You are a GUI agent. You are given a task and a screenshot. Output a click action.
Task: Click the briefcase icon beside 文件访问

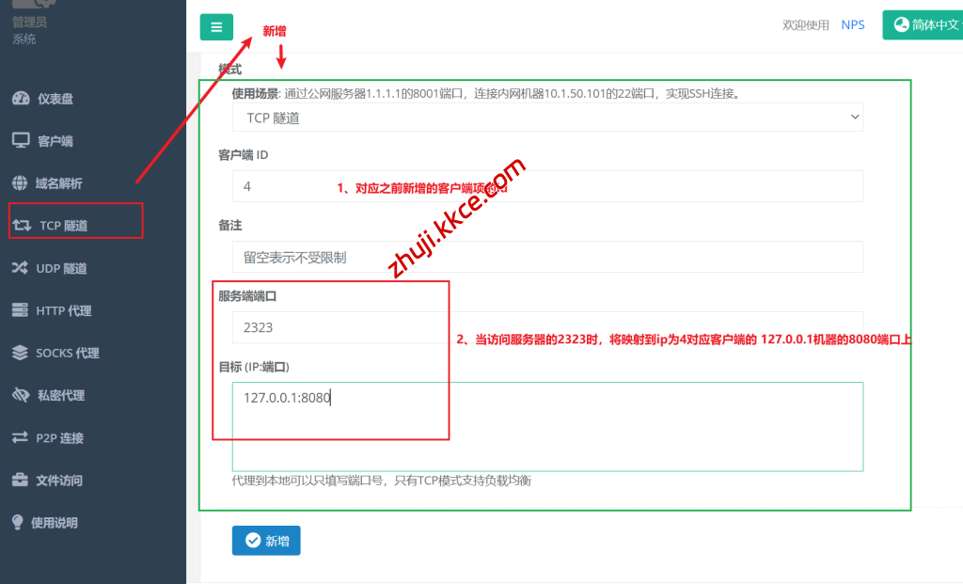[x=20, y=480]
